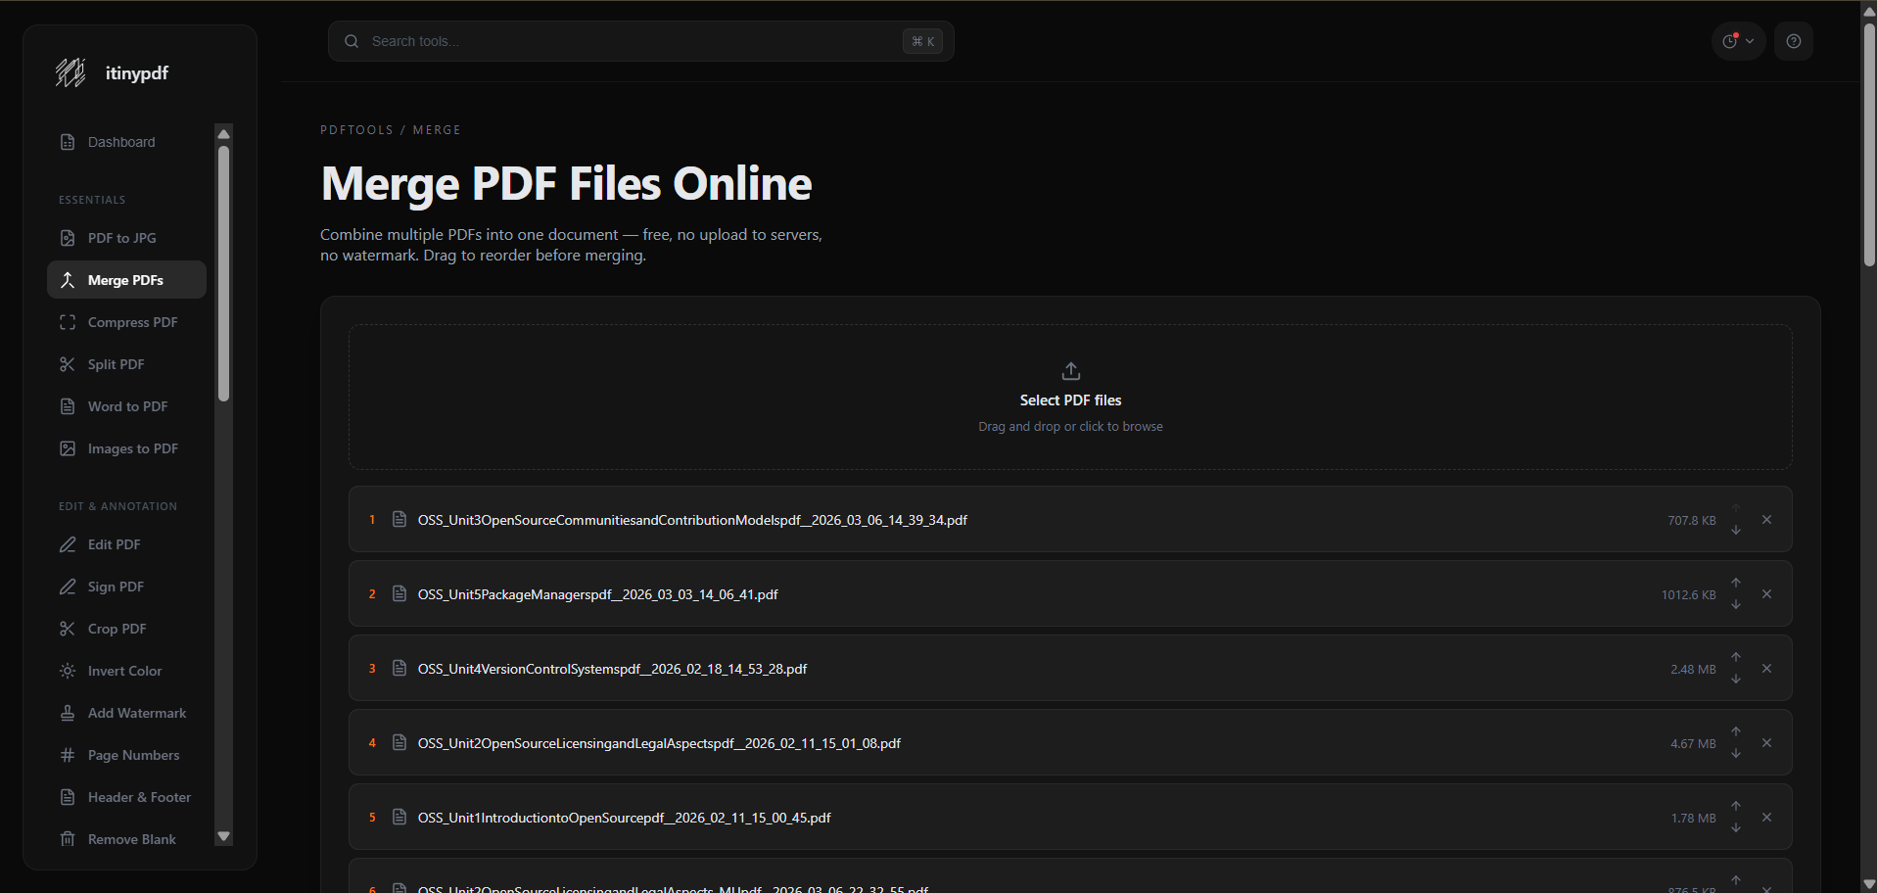This screenshot has width=1877, height=893.
Task: Go to the Dashboard section
Action: pos(119,141)
